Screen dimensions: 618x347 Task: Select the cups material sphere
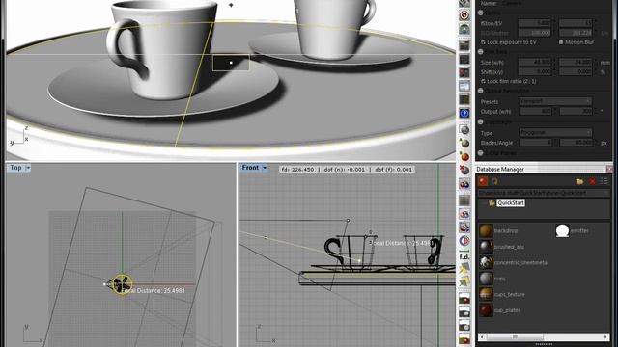[x=487, y=279]
